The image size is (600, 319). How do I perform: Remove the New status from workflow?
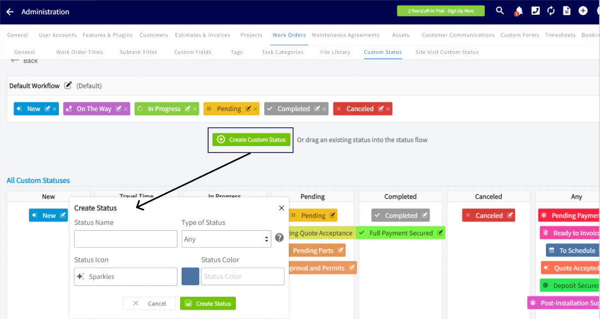55,109
